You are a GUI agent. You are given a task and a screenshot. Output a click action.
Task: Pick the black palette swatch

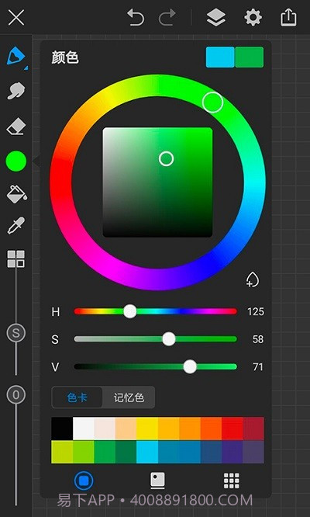point(62,429)
